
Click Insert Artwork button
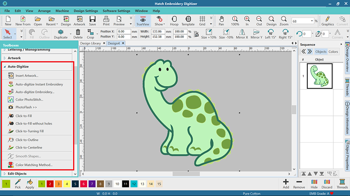[27, 76]
